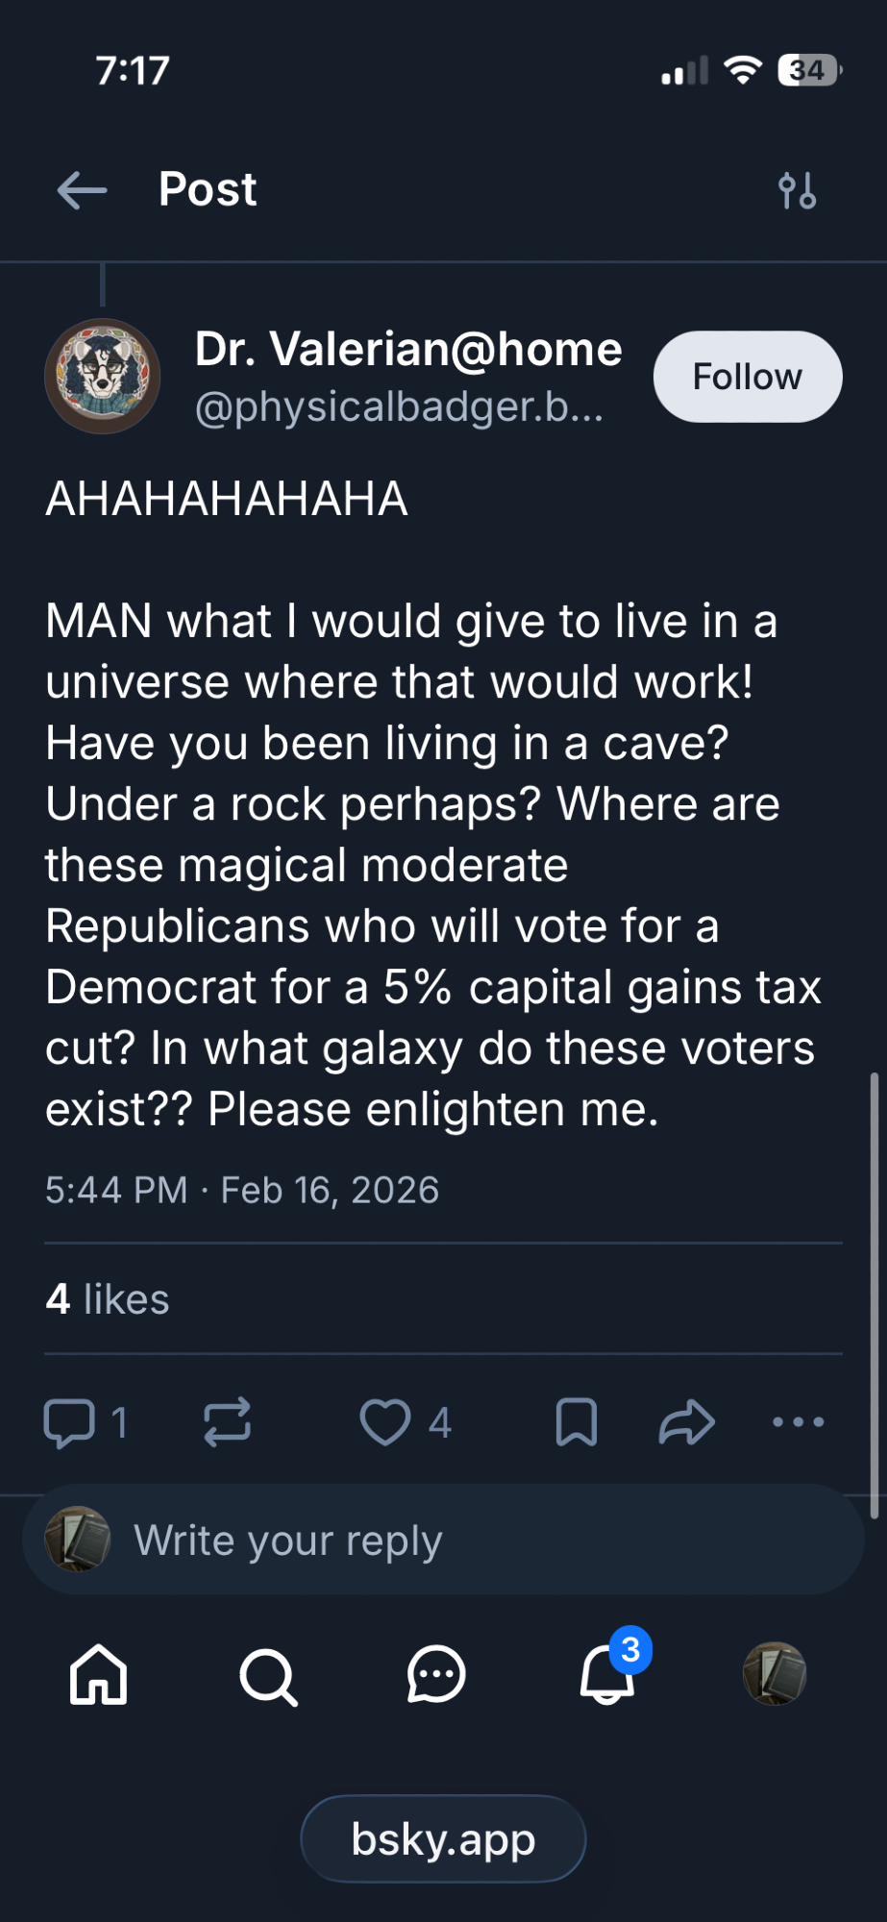The height and width of the screenshot is (1922, 887).
Task: Share the post via arrow icon
Action: (x=686, y=1422)
